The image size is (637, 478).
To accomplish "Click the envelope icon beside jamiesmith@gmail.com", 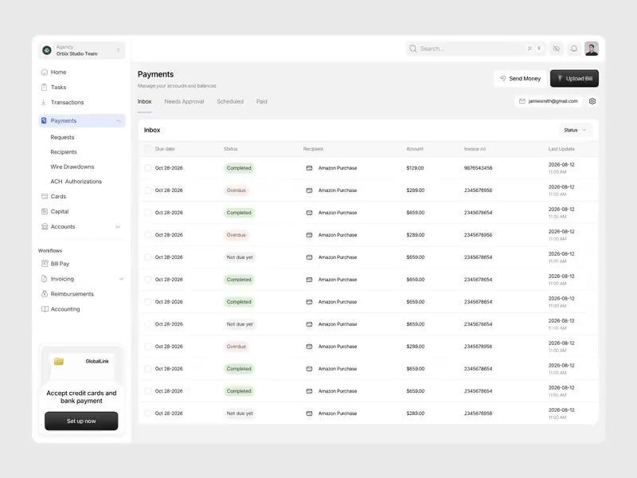I will (x=521, y=100).
